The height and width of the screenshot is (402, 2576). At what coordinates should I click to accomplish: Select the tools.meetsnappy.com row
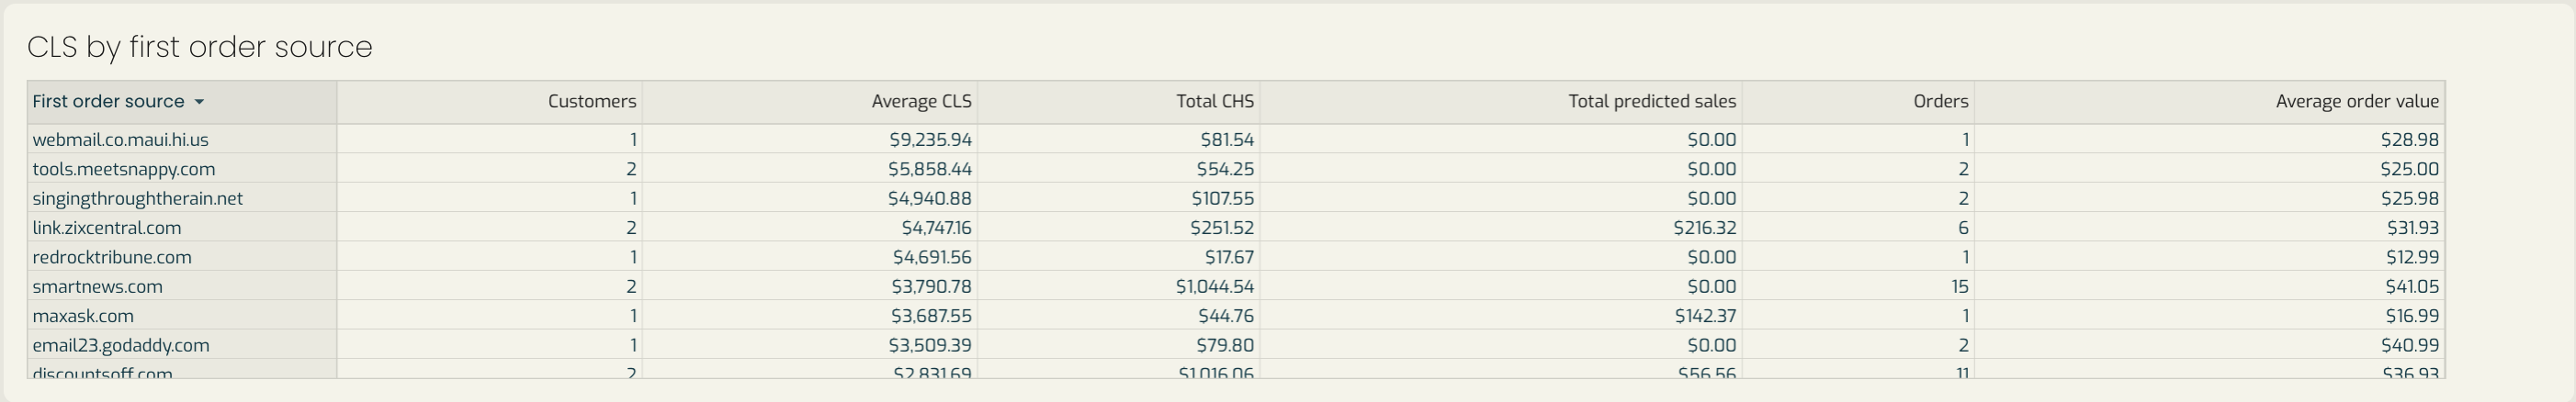(x=1236, y=168)
